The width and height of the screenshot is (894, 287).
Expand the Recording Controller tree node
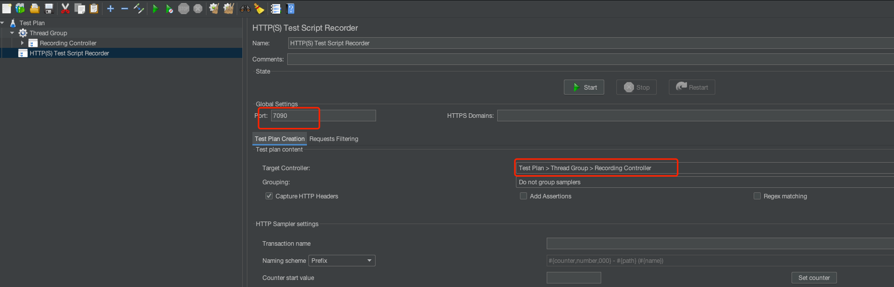click(x=22, y=43)
